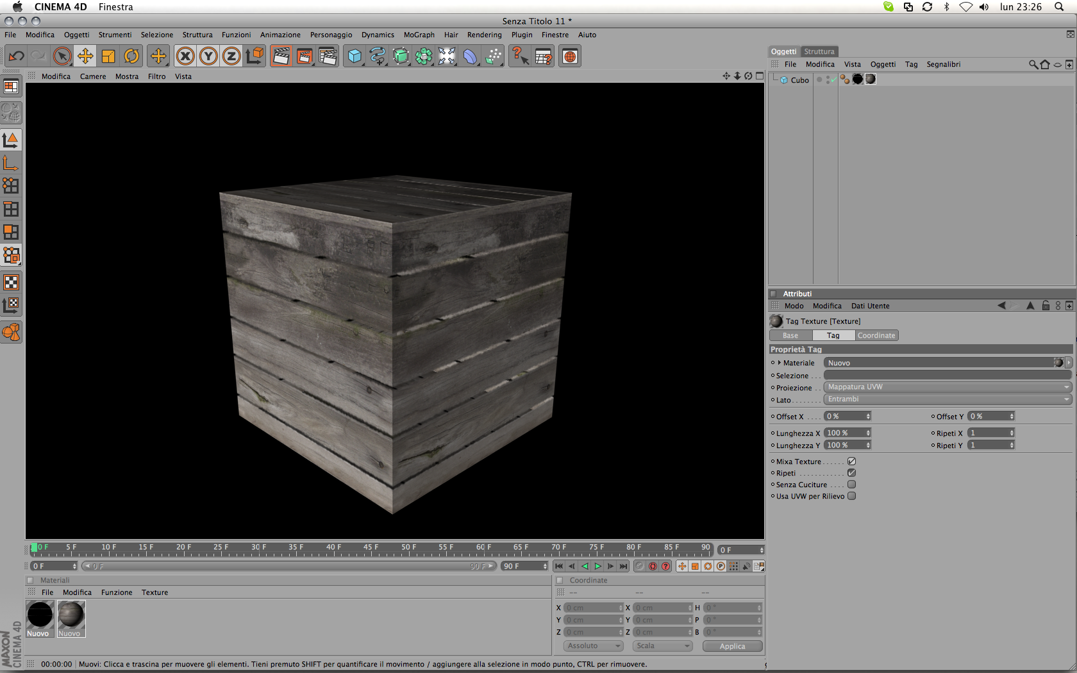Image resolution: width=1077 pixels, height=673 pixels.
Task: Toggle the X axis lock
Action: coord(185,56)
